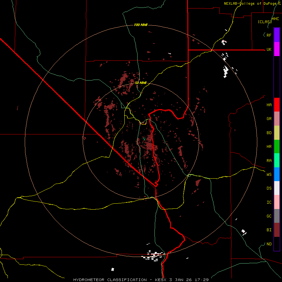
Task: Click the RF legend label
Action: (x=269, y=35)
